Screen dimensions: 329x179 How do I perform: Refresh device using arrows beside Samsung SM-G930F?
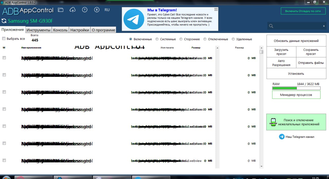[x=4, y=21]
